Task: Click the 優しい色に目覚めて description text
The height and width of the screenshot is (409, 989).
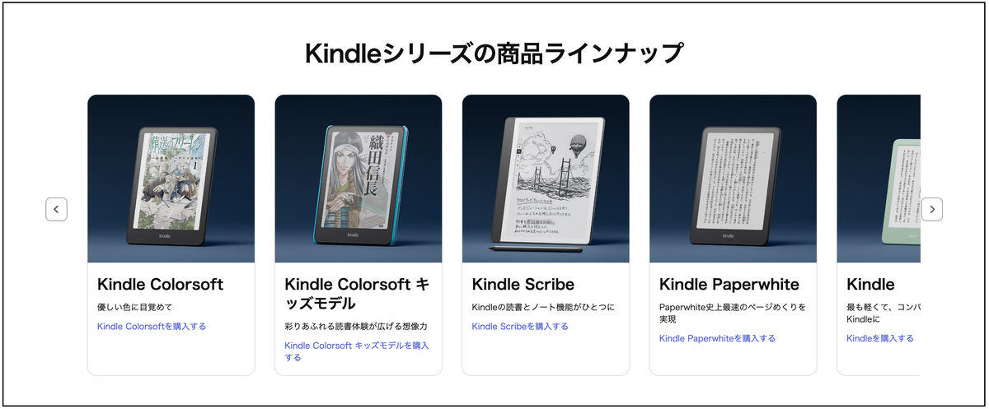Action: [x=133, y=307]
